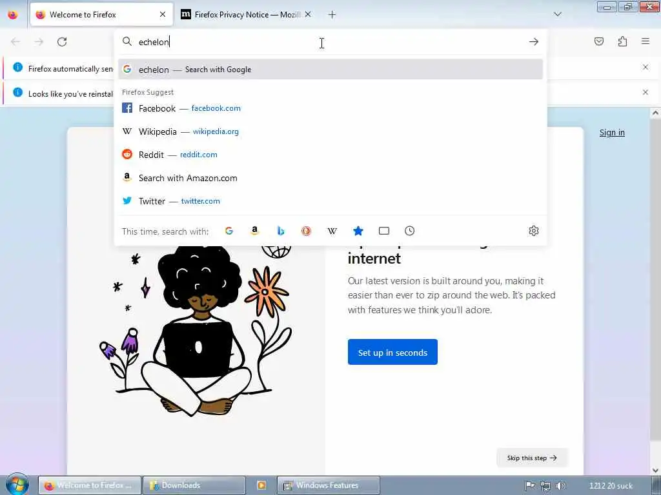
Task: Choose the Facebook suggestion
Action: [330, 108]
